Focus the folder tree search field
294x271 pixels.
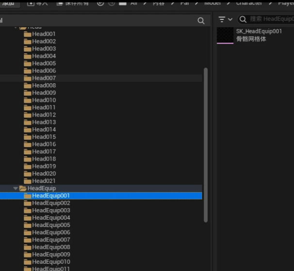tap(105, 21)
